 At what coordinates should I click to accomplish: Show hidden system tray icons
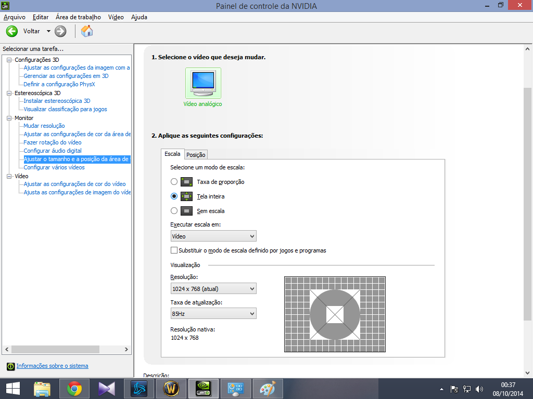coord(441,389)
